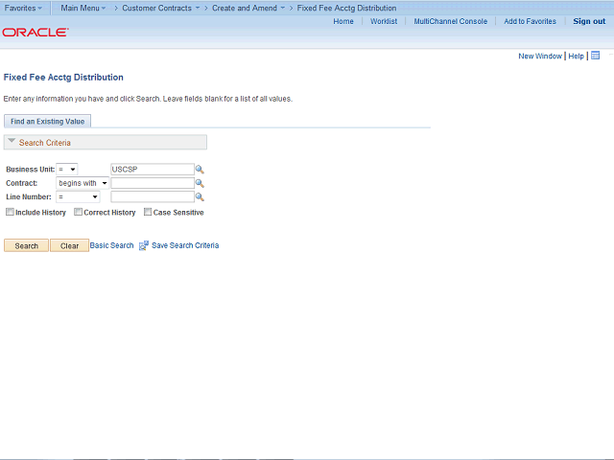Click Add to Favorites link
The height and width of the screenshot is (460, 614).
[x=530, y=21]
